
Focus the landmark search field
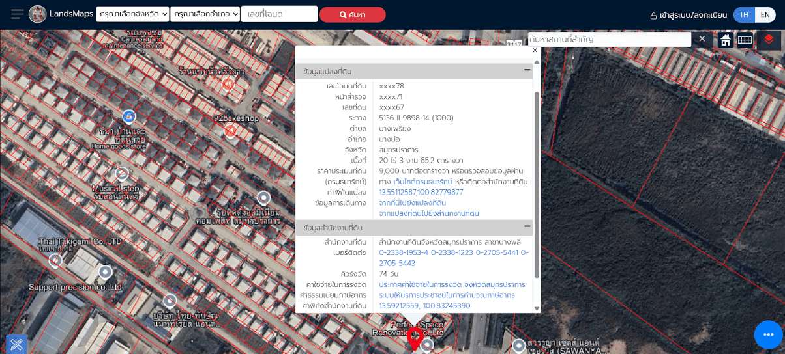(x=610, y=39)
